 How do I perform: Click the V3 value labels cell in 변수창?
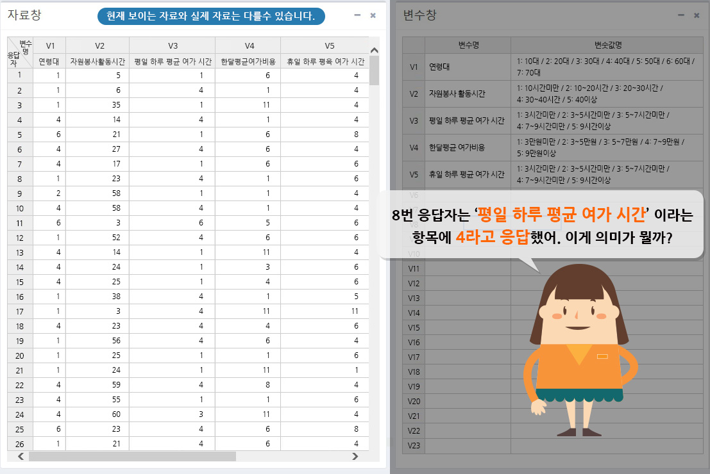coord(607,121)
